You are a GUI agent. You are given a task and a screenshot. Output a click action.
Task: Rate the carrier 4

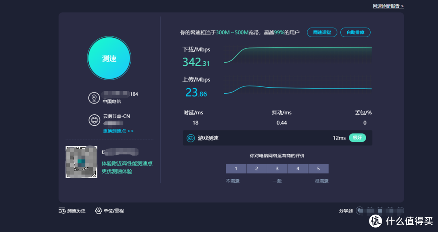pyautogui.click(x=298, y=169)
